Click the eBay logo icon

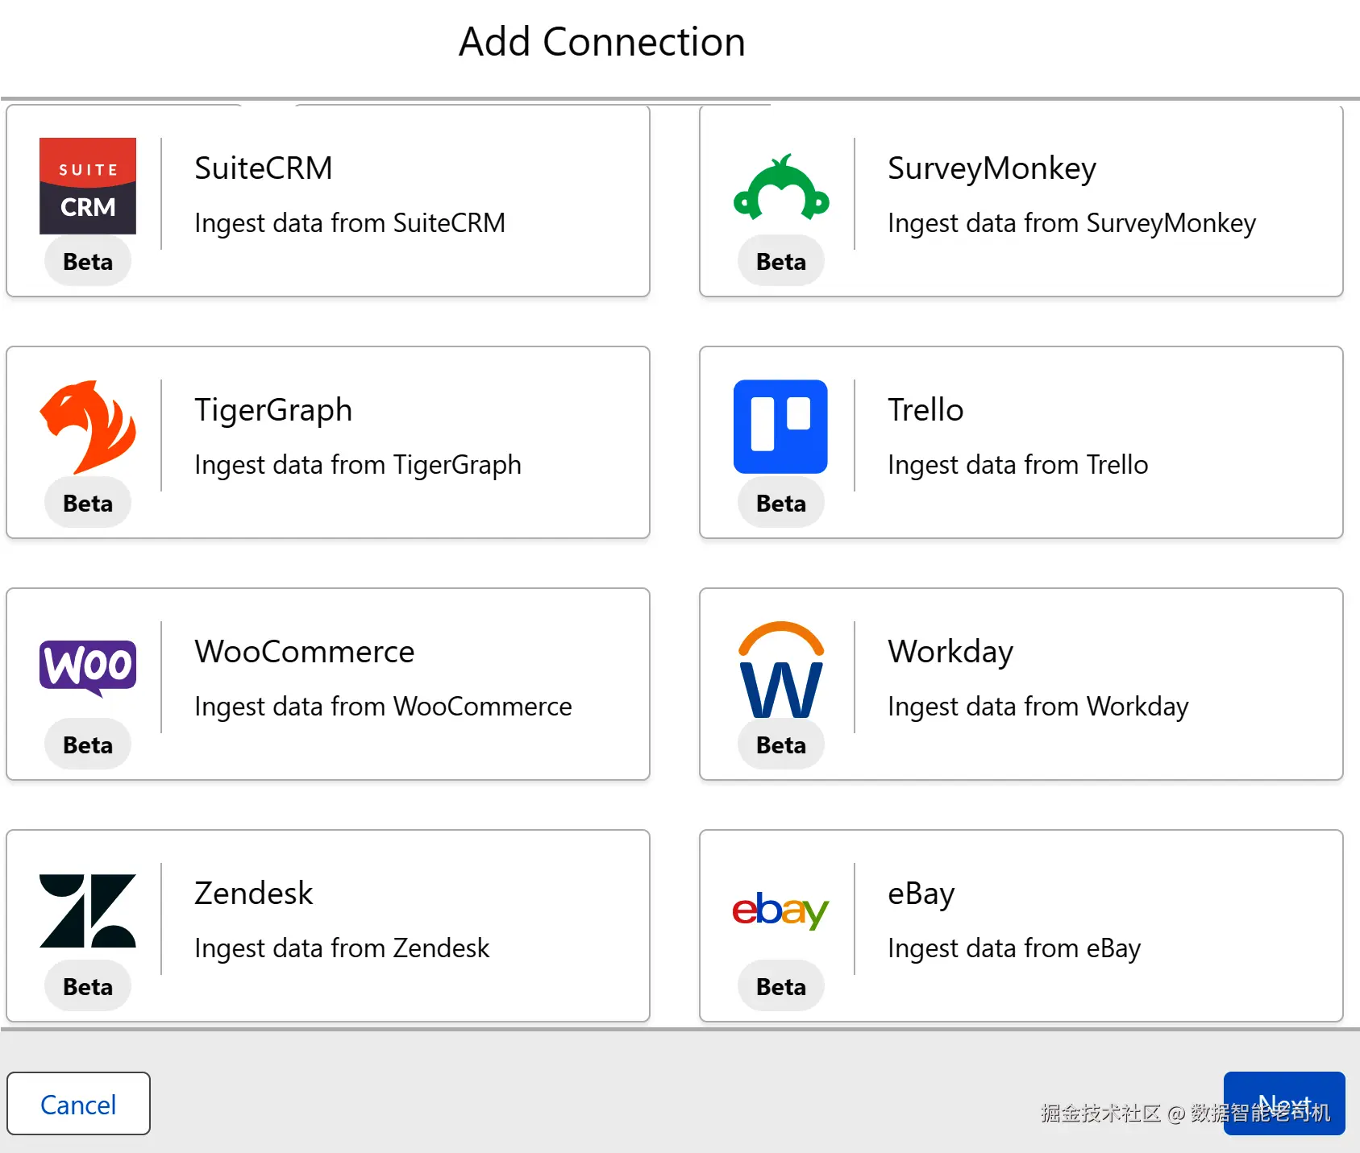coord(780,911)
